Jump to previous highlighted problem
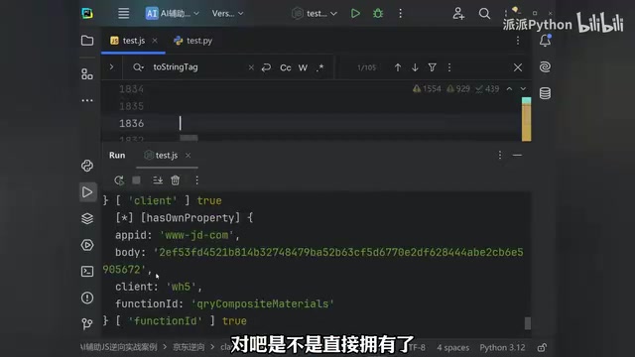 [509, 88]
